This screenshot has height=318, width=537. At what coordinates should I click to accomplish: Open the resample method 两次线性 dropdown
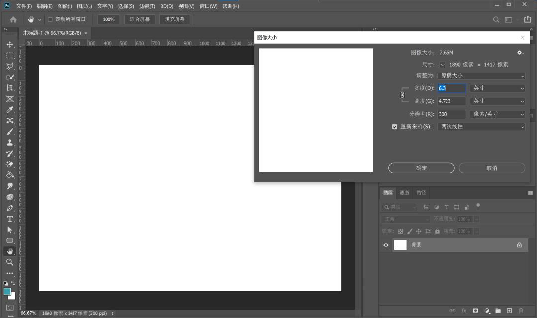481,127
